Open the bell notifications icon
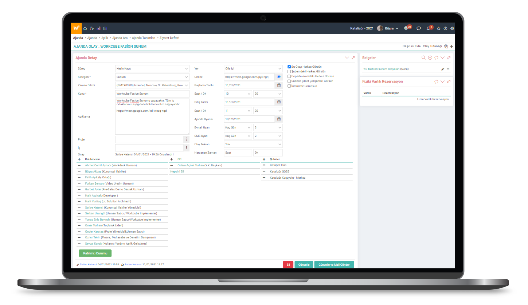This screenshot has width=528, height=305. 429,28
